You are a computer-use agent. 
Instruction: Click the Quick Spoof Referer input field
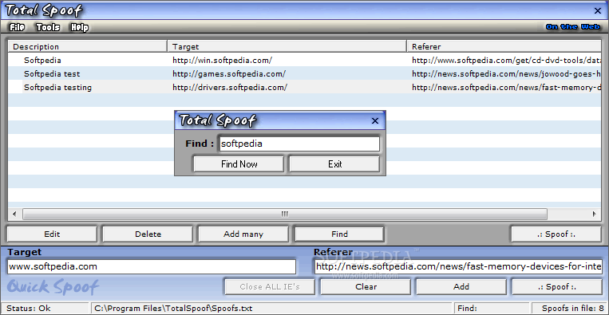[x=458, y=267]
